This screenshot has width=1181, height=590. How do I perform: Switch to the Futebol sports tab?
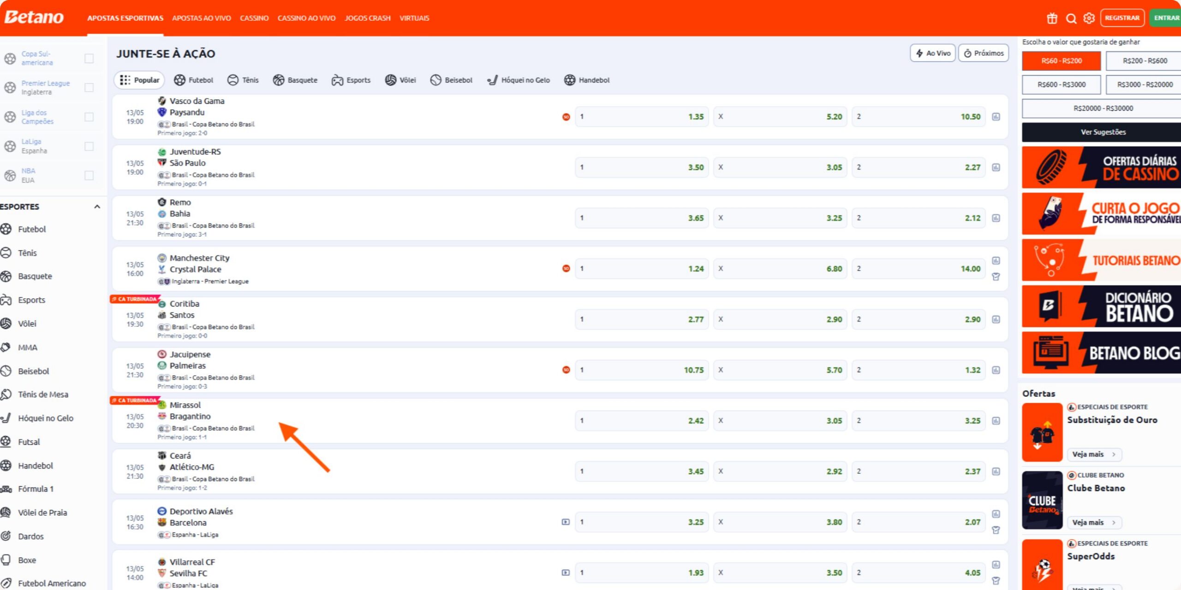[194, 80]
